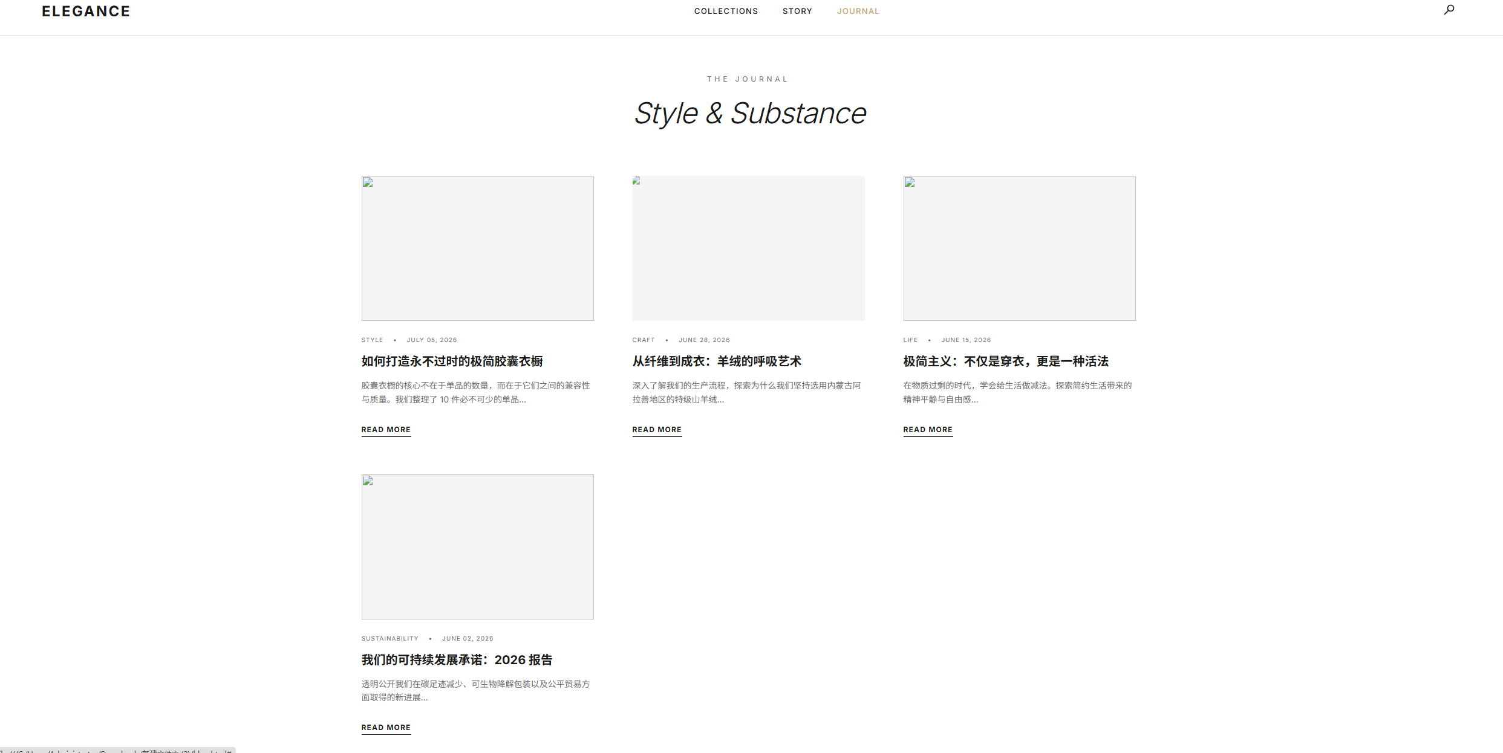Click excerpt starting 透明公开我们在碳足迹
The width and height of the screenshot is (1503, 753).
(x=476, y=691)
